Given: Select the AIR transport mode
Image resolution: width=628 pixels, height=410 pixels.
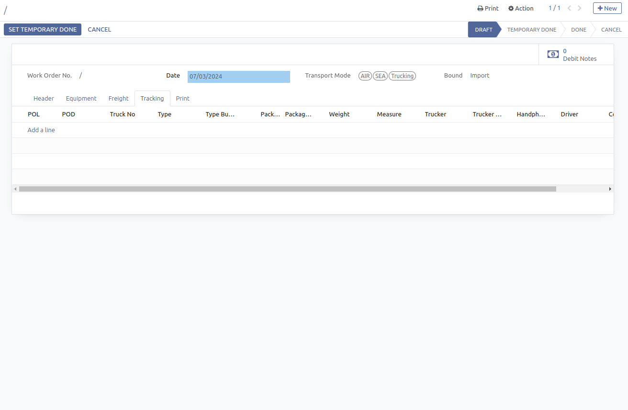Looking at the screenshot, I should pos(365,76).
